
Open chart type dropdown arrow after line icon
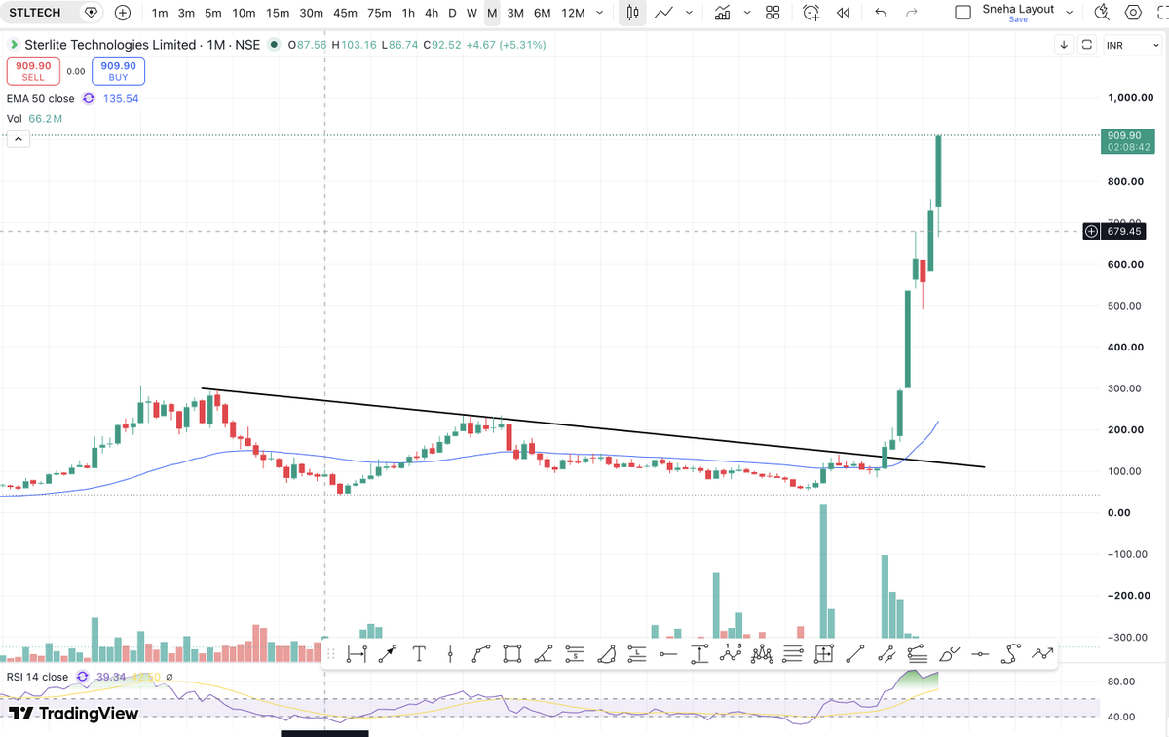pos(690,13)
